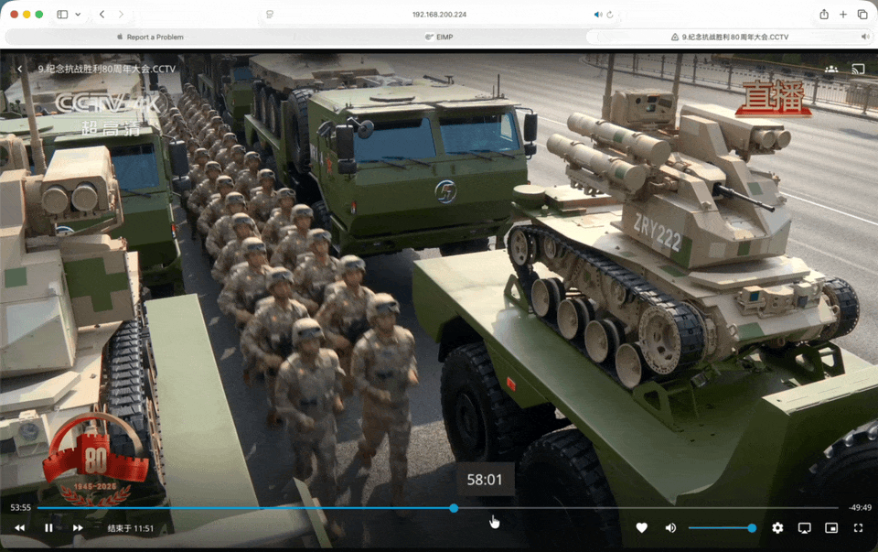Adjust the volume slider
This screenshot has width=878, height=552.
[x=721, y=528]
